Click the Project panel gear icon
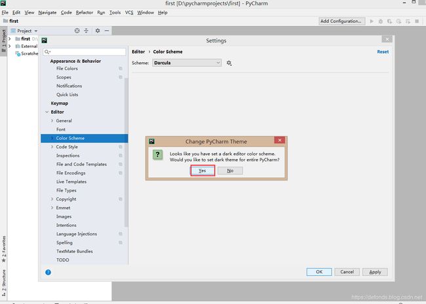 click(x=98, y=31)
